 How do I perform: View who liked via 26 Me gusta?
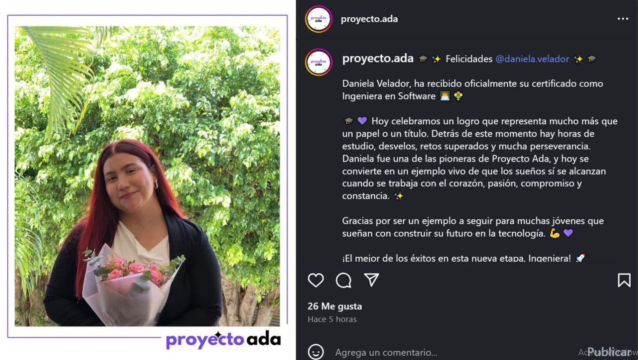point(335,306)
